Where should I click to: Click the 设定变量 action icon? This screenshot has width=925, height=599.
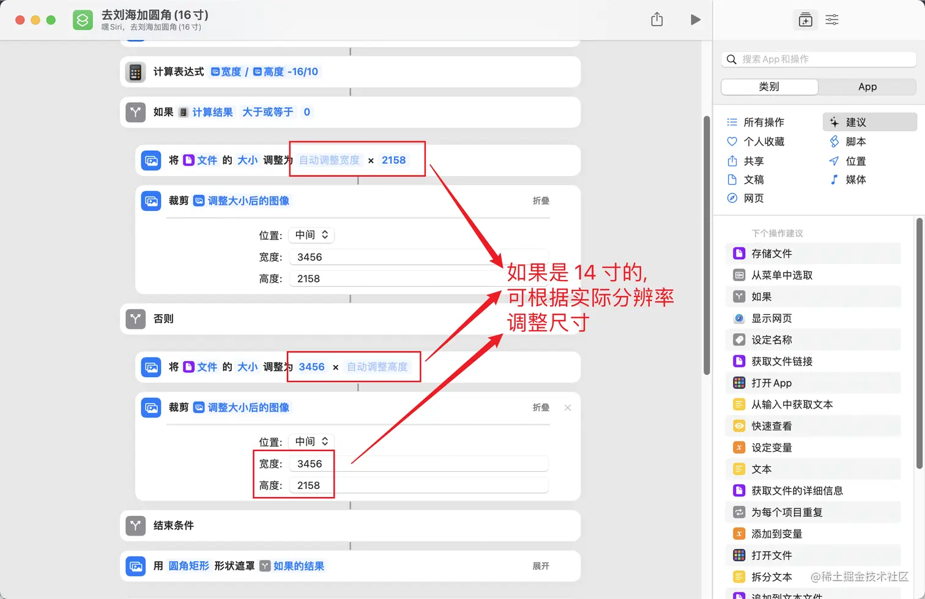tap(739, 447)
